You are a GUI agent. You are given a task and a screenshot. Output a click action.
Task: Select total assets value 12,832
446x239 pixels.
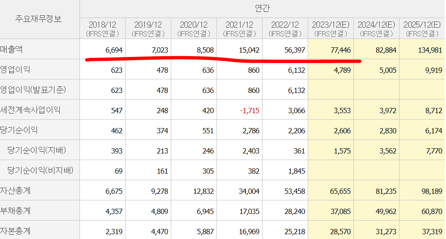click(x=203, y=191)
